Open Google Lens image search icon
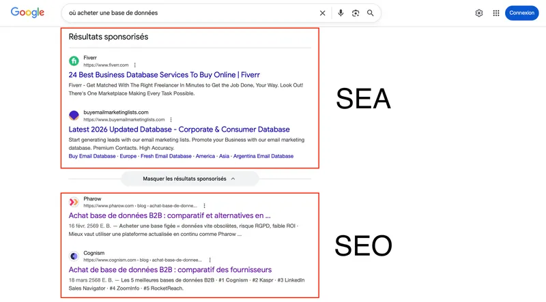The height and width of the screenshot is (302, 546). pos(355,13)
